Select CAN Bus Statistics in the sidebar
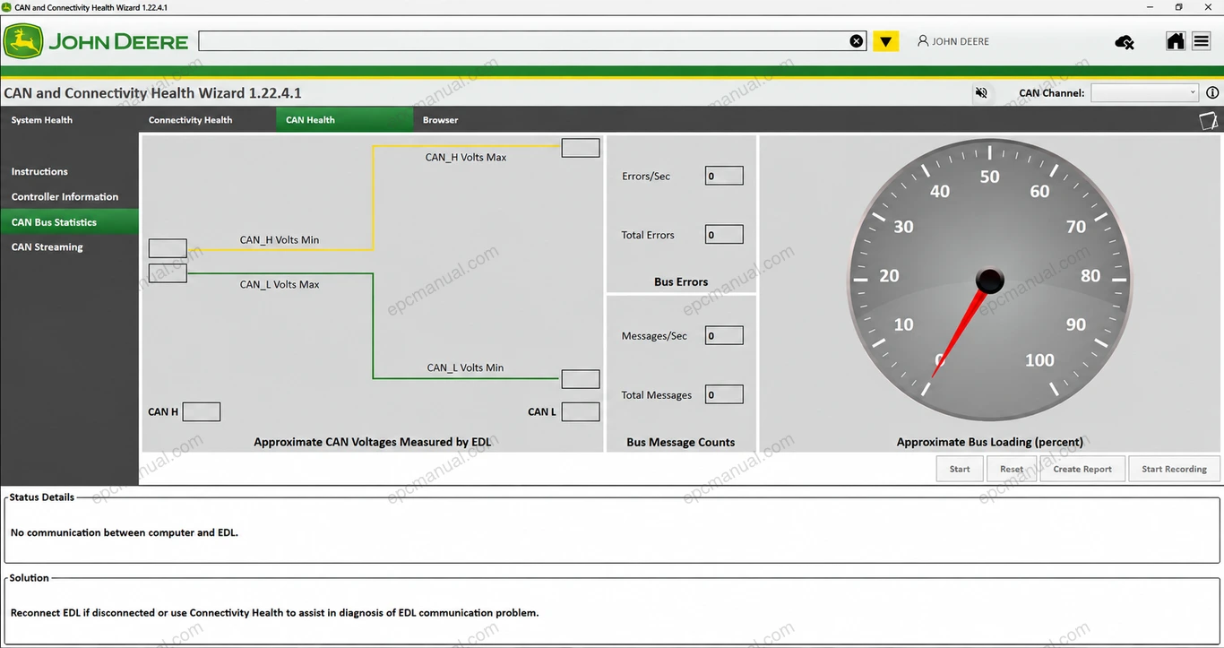Image resolution: width=1224 pixels, height=648 pixels. point(69,221)
